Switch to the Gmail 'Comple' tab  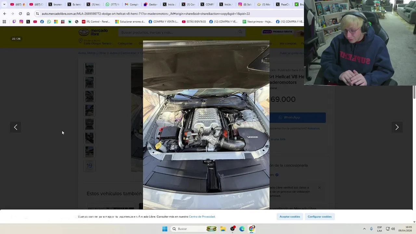pyautogui.click(x=132, y=5)
